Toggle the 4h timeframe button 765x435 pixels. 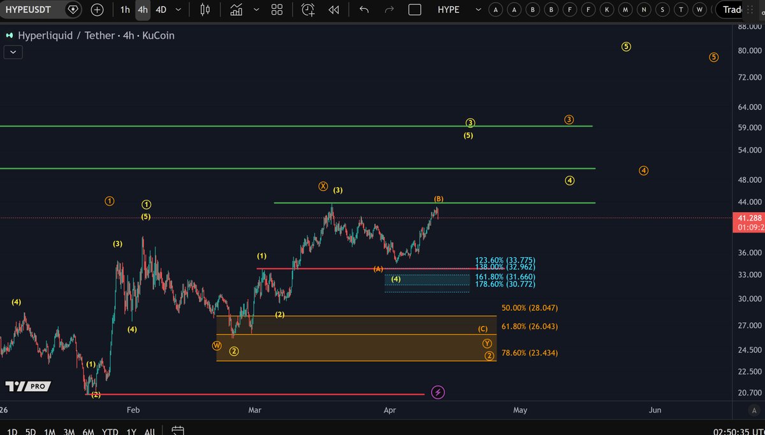pos(143,10)
